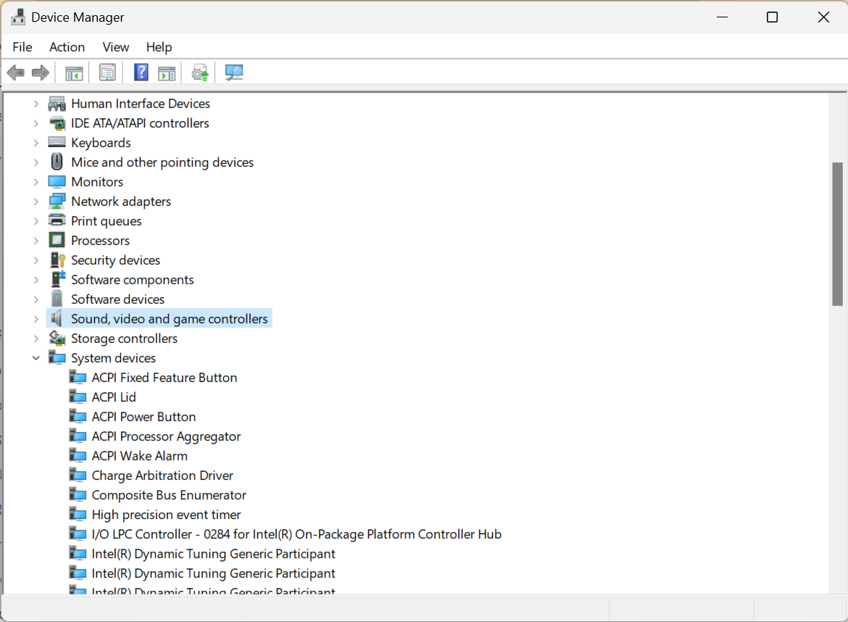Show the action pane via toolbar icon
The width and height of the screenshot is (848, 622).
point(167,72)
